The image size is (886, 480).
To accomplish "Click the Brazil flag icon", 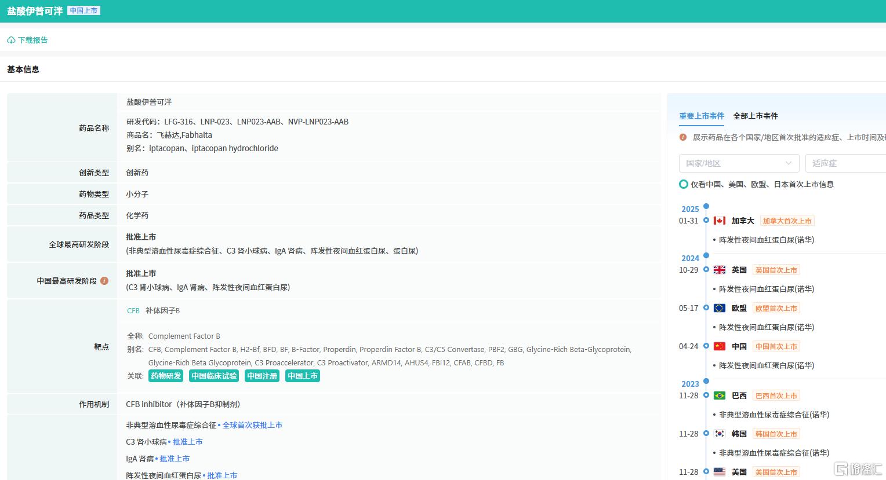I will (720, 395).
